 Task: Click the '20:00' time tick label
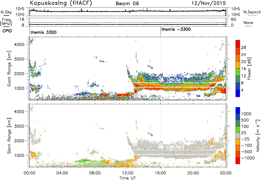pyautogui.click(x=193, y=173)
